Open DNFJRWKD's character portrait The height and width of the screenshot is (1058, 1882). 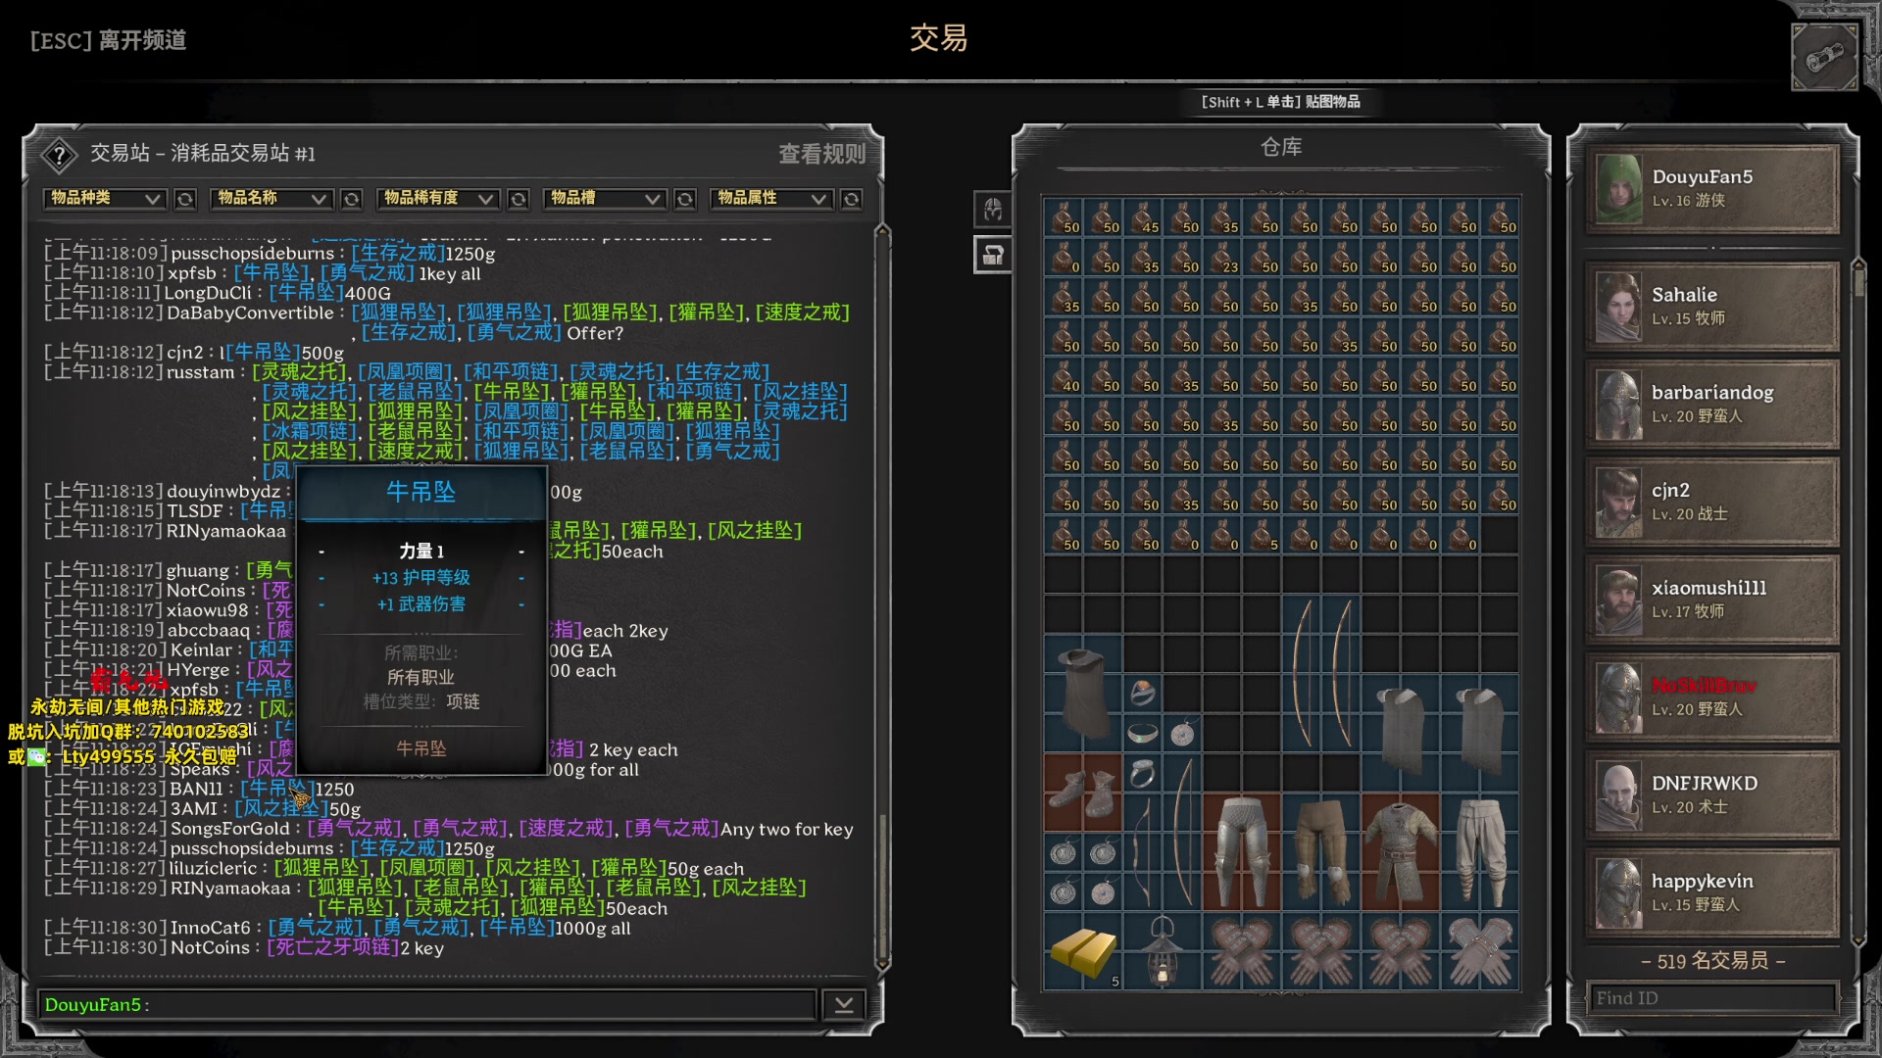(1618, 795)
